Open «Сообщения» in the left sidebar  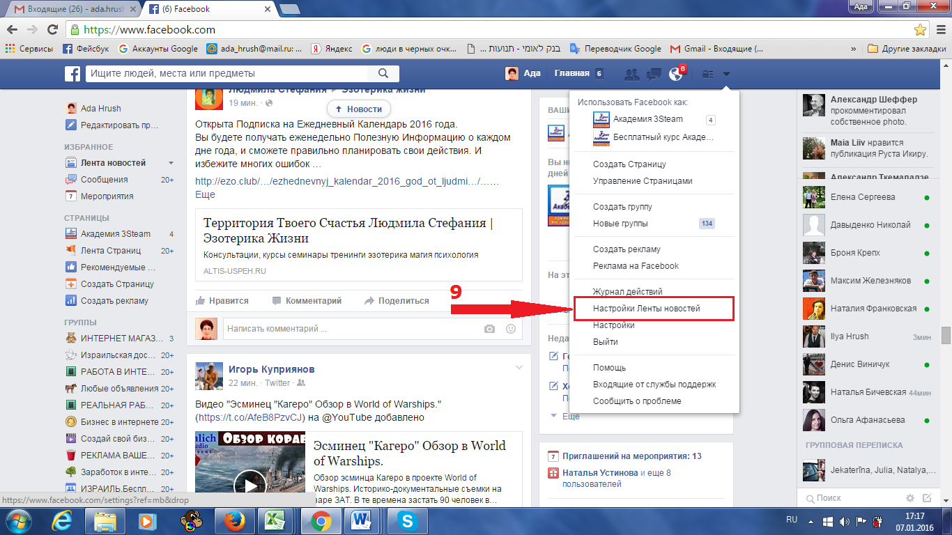105,180
